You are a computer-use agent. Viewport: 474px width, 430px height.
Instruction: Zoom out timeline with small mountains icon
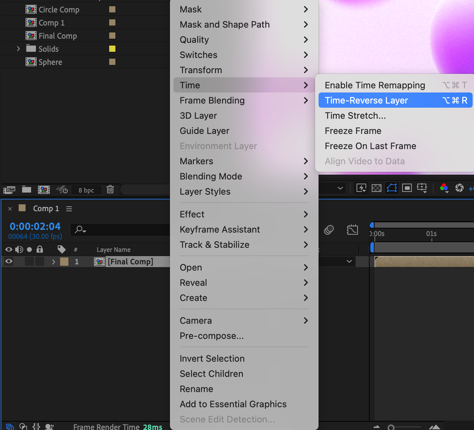point(377,427)
